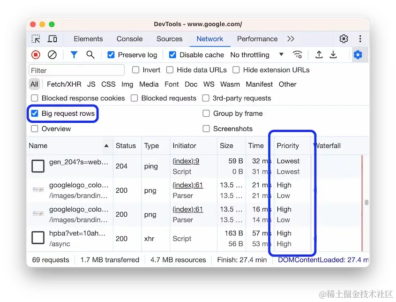Stop recording network log button
Screen dimensions: 396x302
click(36, 54)
